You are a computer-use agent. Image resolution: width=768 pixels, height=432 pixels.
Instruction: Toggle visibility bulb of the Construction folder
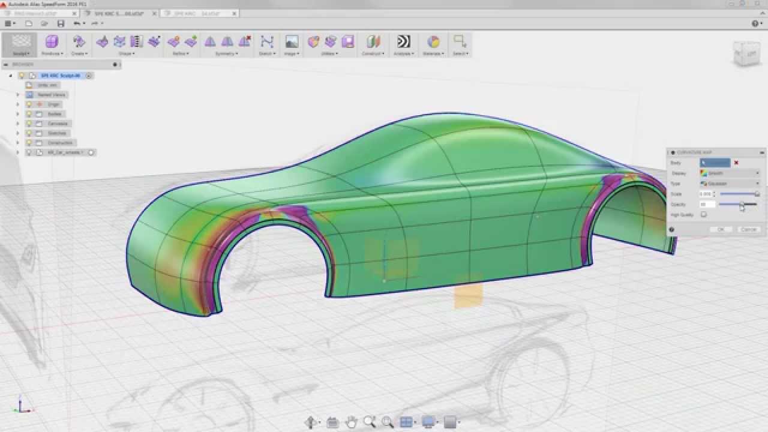point(29,143)
